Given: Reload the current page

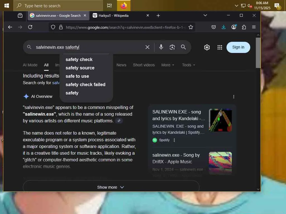Looking at the screenshot, I should click(30, 27).
